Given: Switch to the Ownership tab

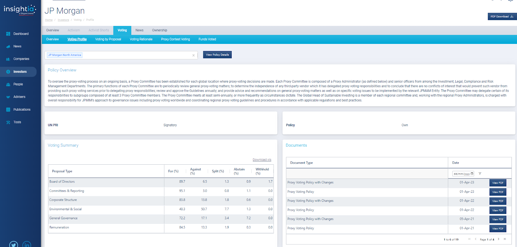Looking at the screenshot, I should point(160,30).
